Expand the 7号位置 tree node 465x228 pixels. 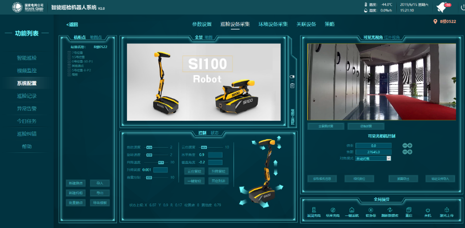click(69, 53)
